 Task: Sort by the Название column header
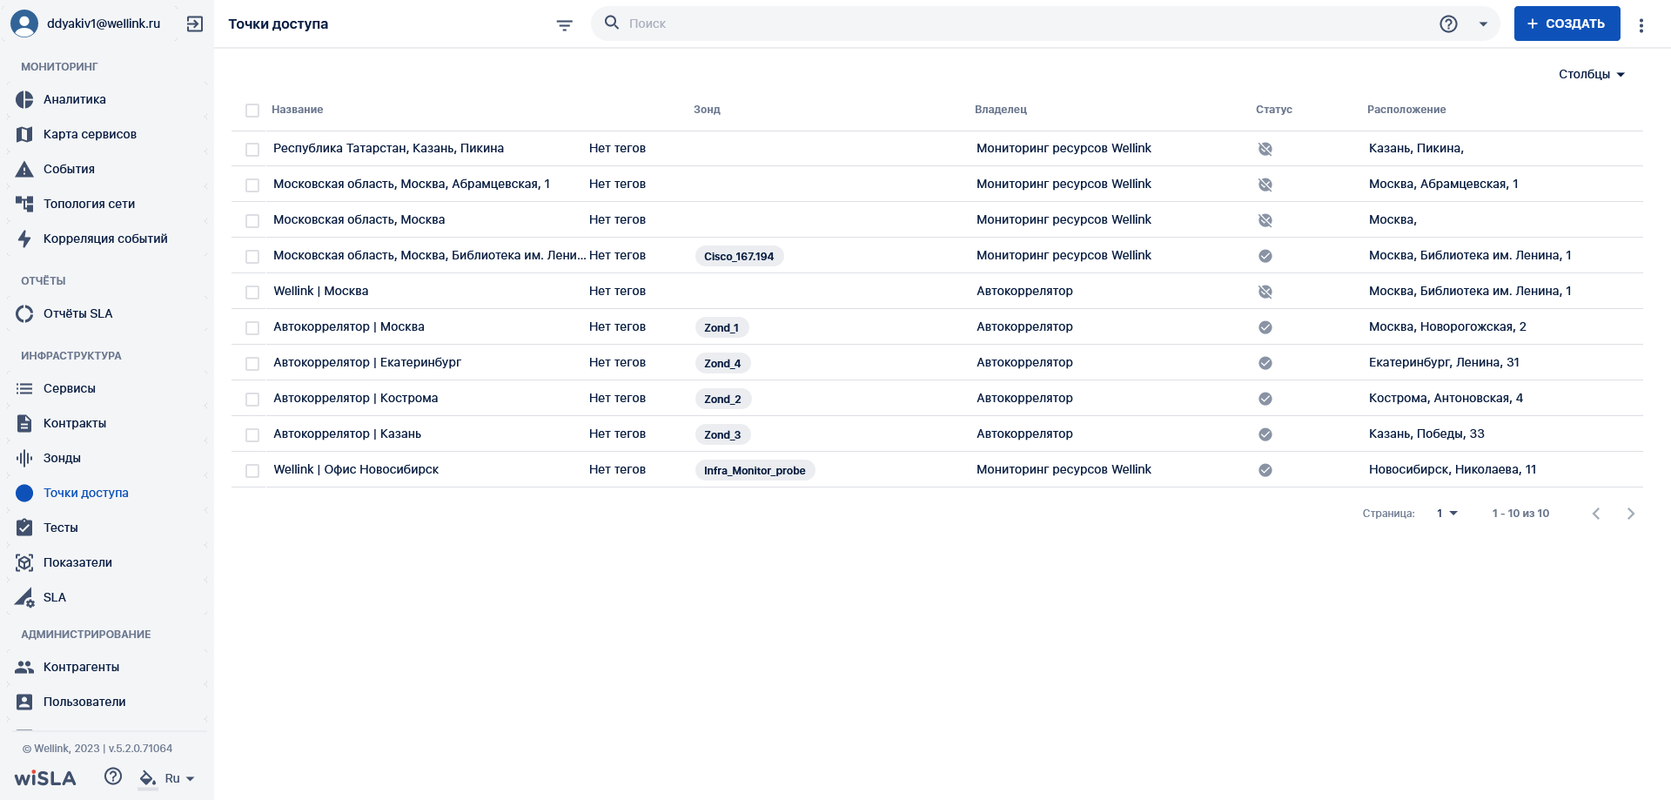point(298,110)
